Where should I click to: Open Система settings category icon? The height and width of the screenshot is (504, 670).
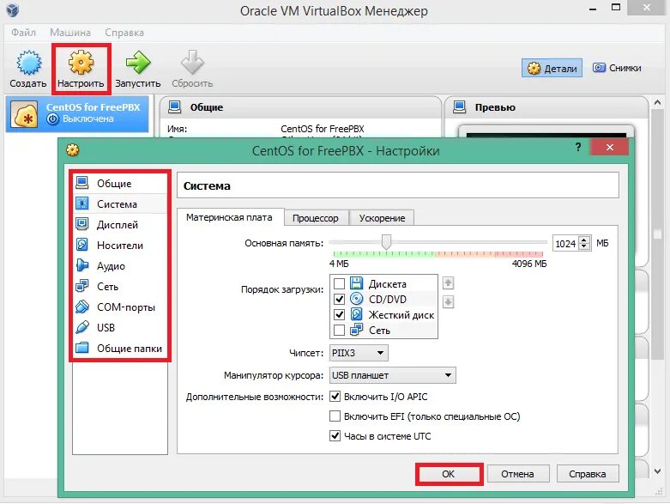(x=82, y=203)
